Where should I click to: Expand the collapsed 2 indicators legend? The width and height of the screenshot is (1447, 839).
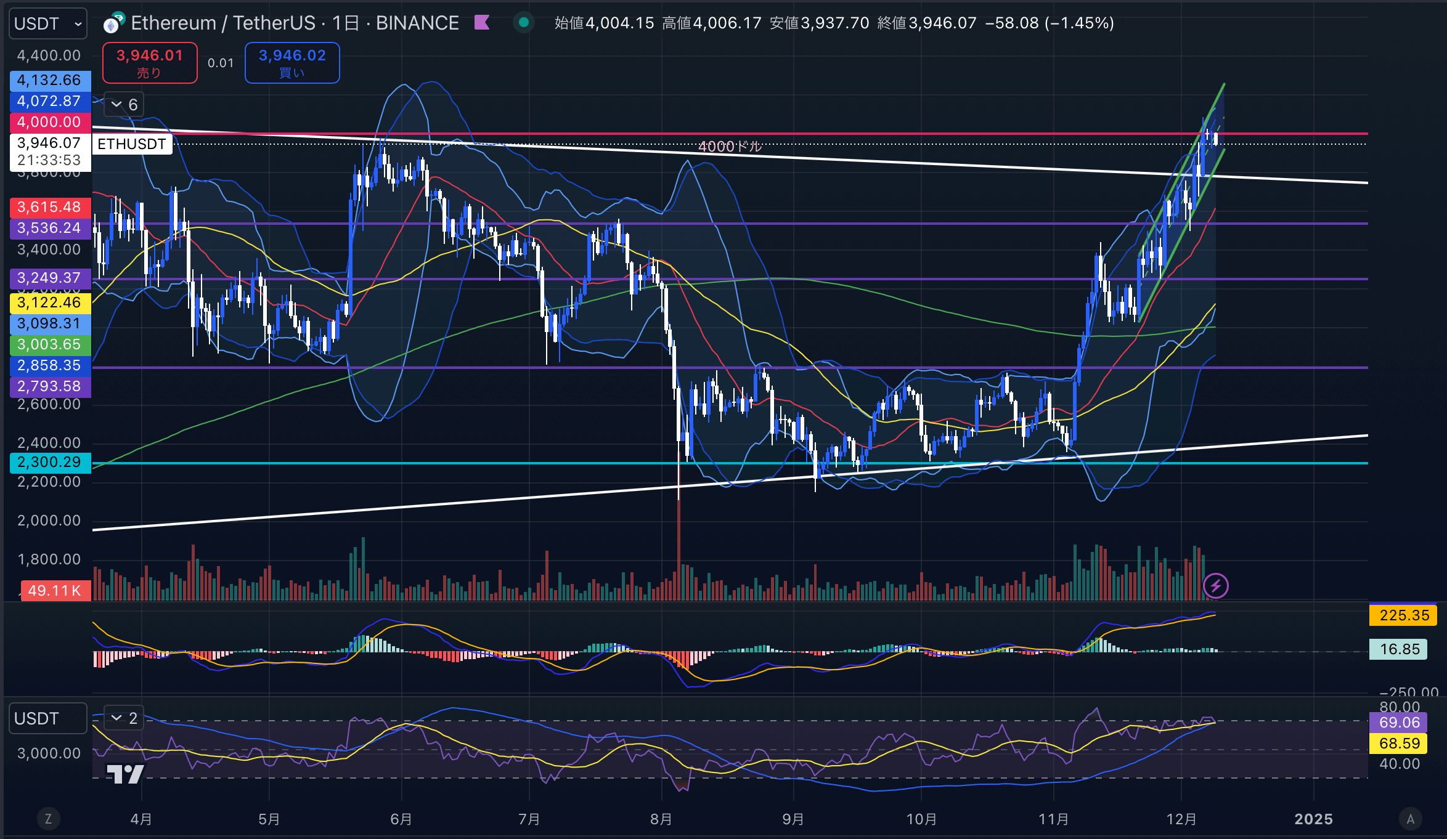pos(123,718)
